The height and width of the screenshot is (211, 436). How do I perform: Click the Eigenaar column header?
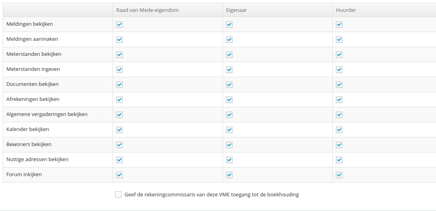(x=236, y=10)
